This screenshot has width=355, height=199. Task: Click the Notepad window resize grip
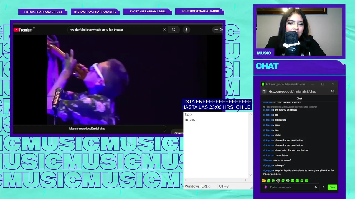(x=251, y=188)
